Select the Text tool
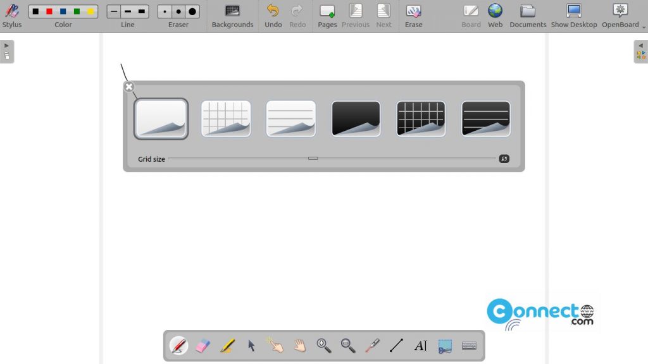648x364 pixels. pos(420,345)
